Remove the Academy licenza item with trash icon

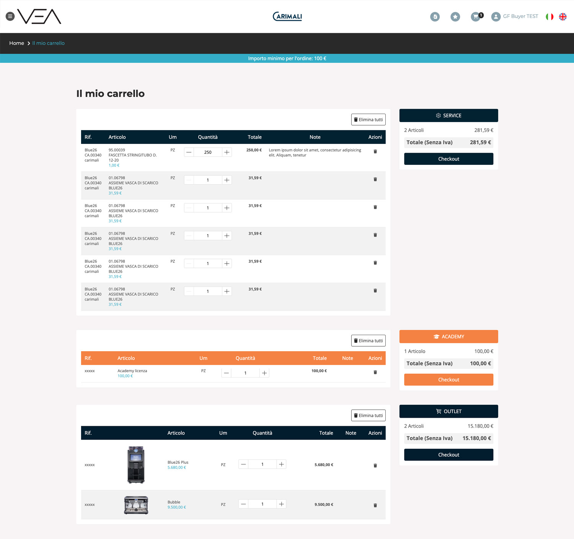click(375, 372)
